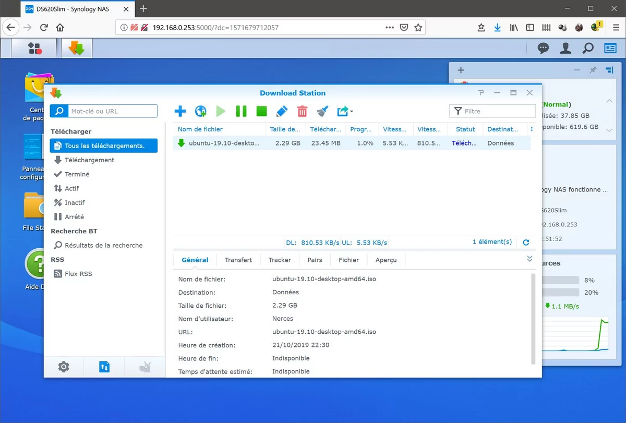Reload the current browser page
The width and height of the screenshot is (626, 423).
click(44, 28)
